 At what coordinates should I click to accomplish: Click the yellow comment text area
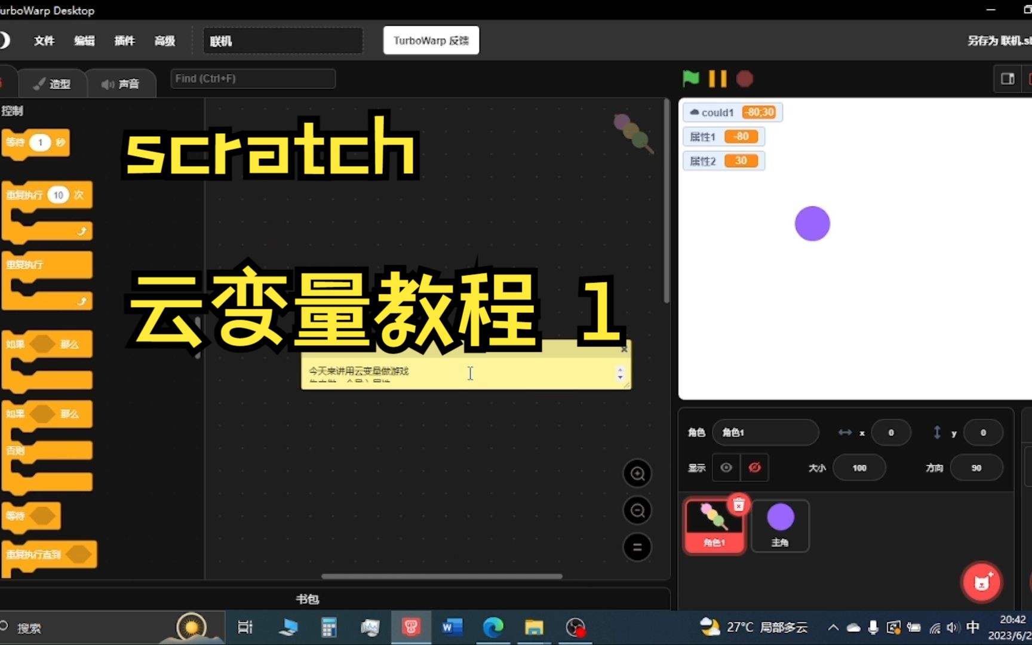(x=460, y=373)
